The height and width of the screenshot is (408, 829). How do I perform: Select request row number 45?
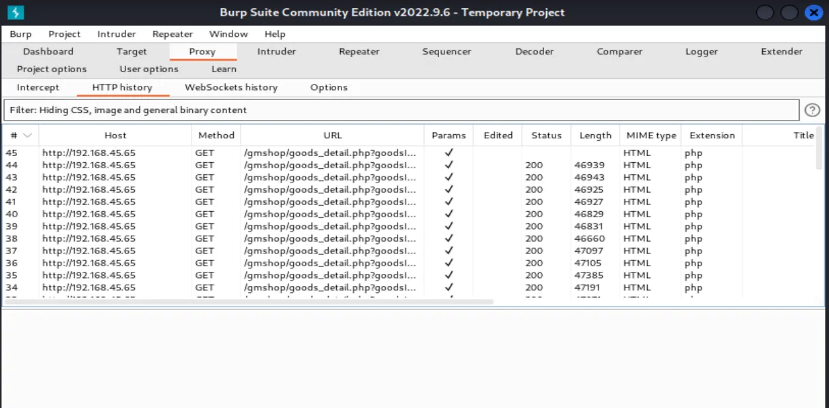point(409,153)
